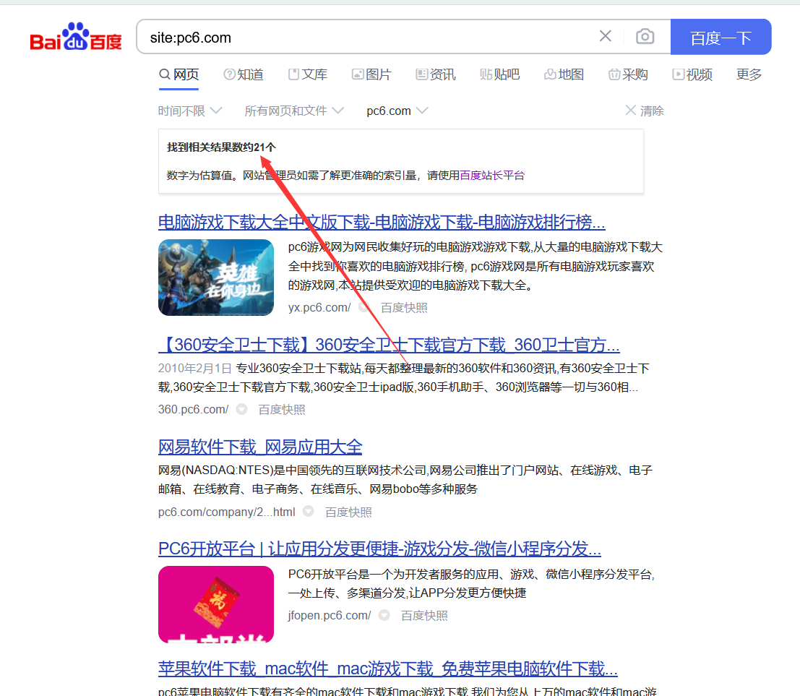Open 百度快照 for jfopen.pc6.com result
The width and height of the screenshot is (800, 696).
point(424,615)
